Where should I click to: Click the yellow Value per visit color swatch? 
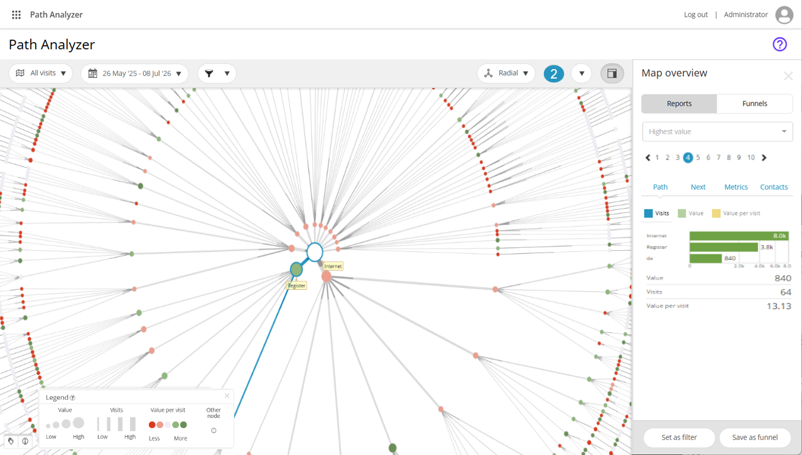[x=716, y=214]
